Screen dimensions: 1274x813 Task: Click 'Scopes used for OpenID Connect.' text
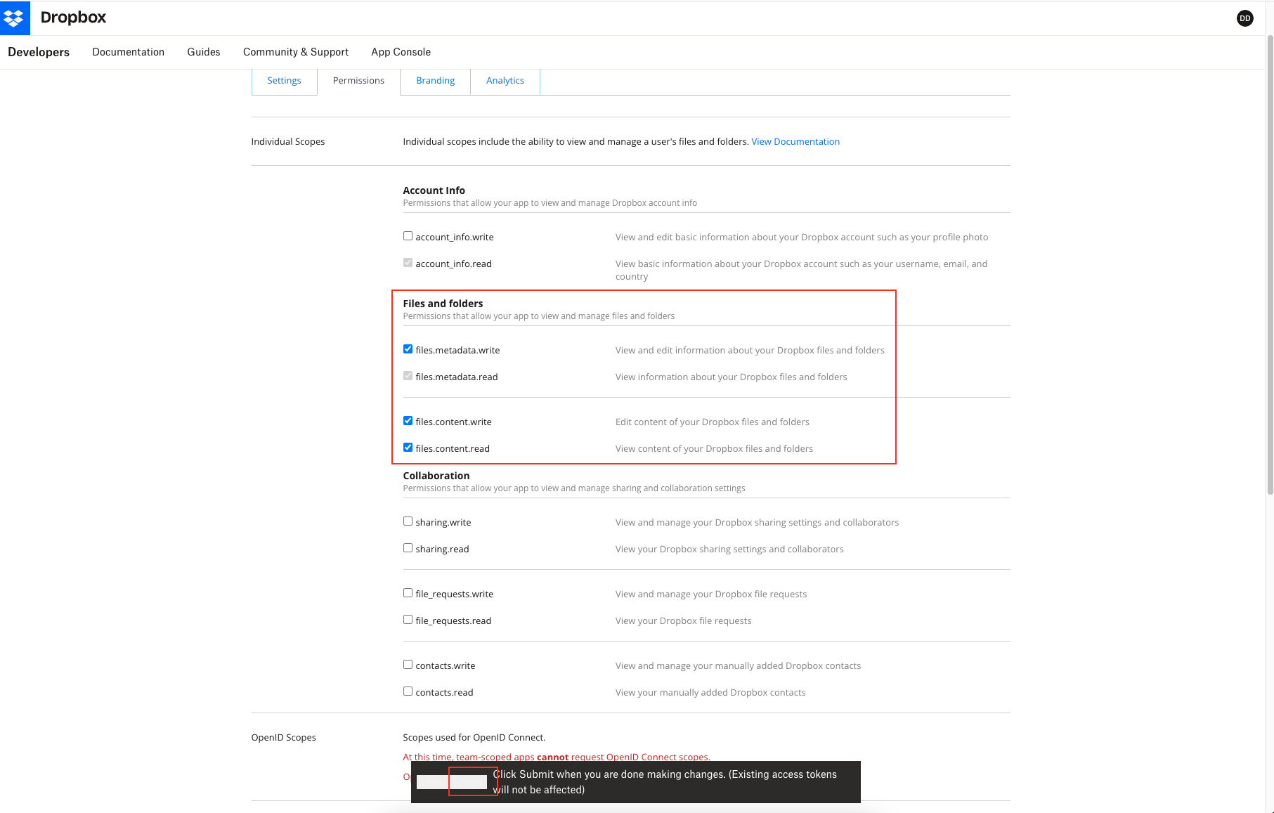tap(474, 738)
